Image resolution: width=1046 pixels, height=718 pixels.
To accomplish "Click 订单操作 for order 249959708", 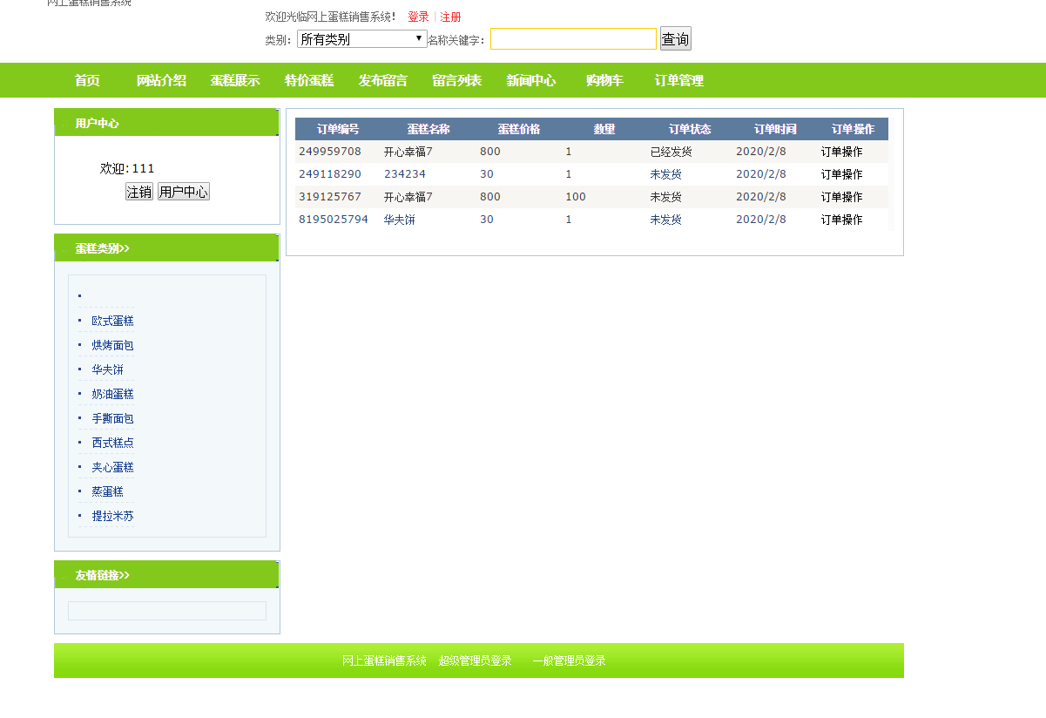I will [x=841, y=152].
